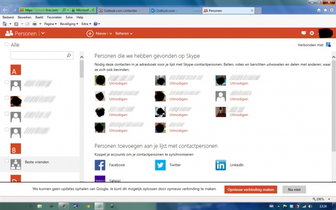Screen dimensions: 336x210
Task: Click the padlock security icon in address bar
Action: [x=73, y=10]
